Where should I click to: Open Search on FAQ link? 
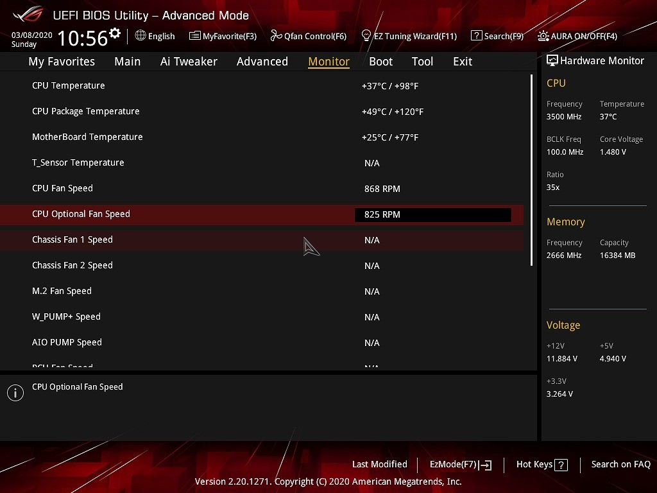pyautogui.click(x=621, y=464)
